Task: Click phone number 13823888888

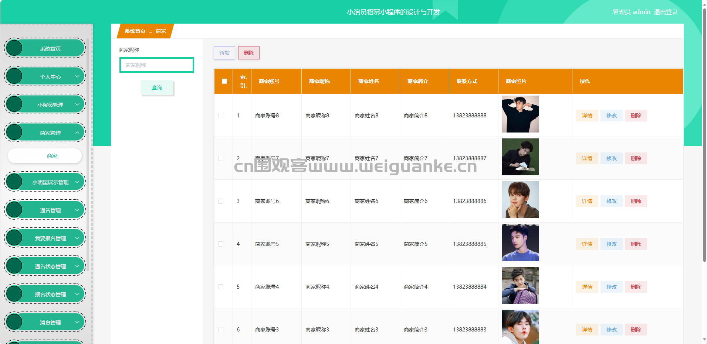Action: 470,116
